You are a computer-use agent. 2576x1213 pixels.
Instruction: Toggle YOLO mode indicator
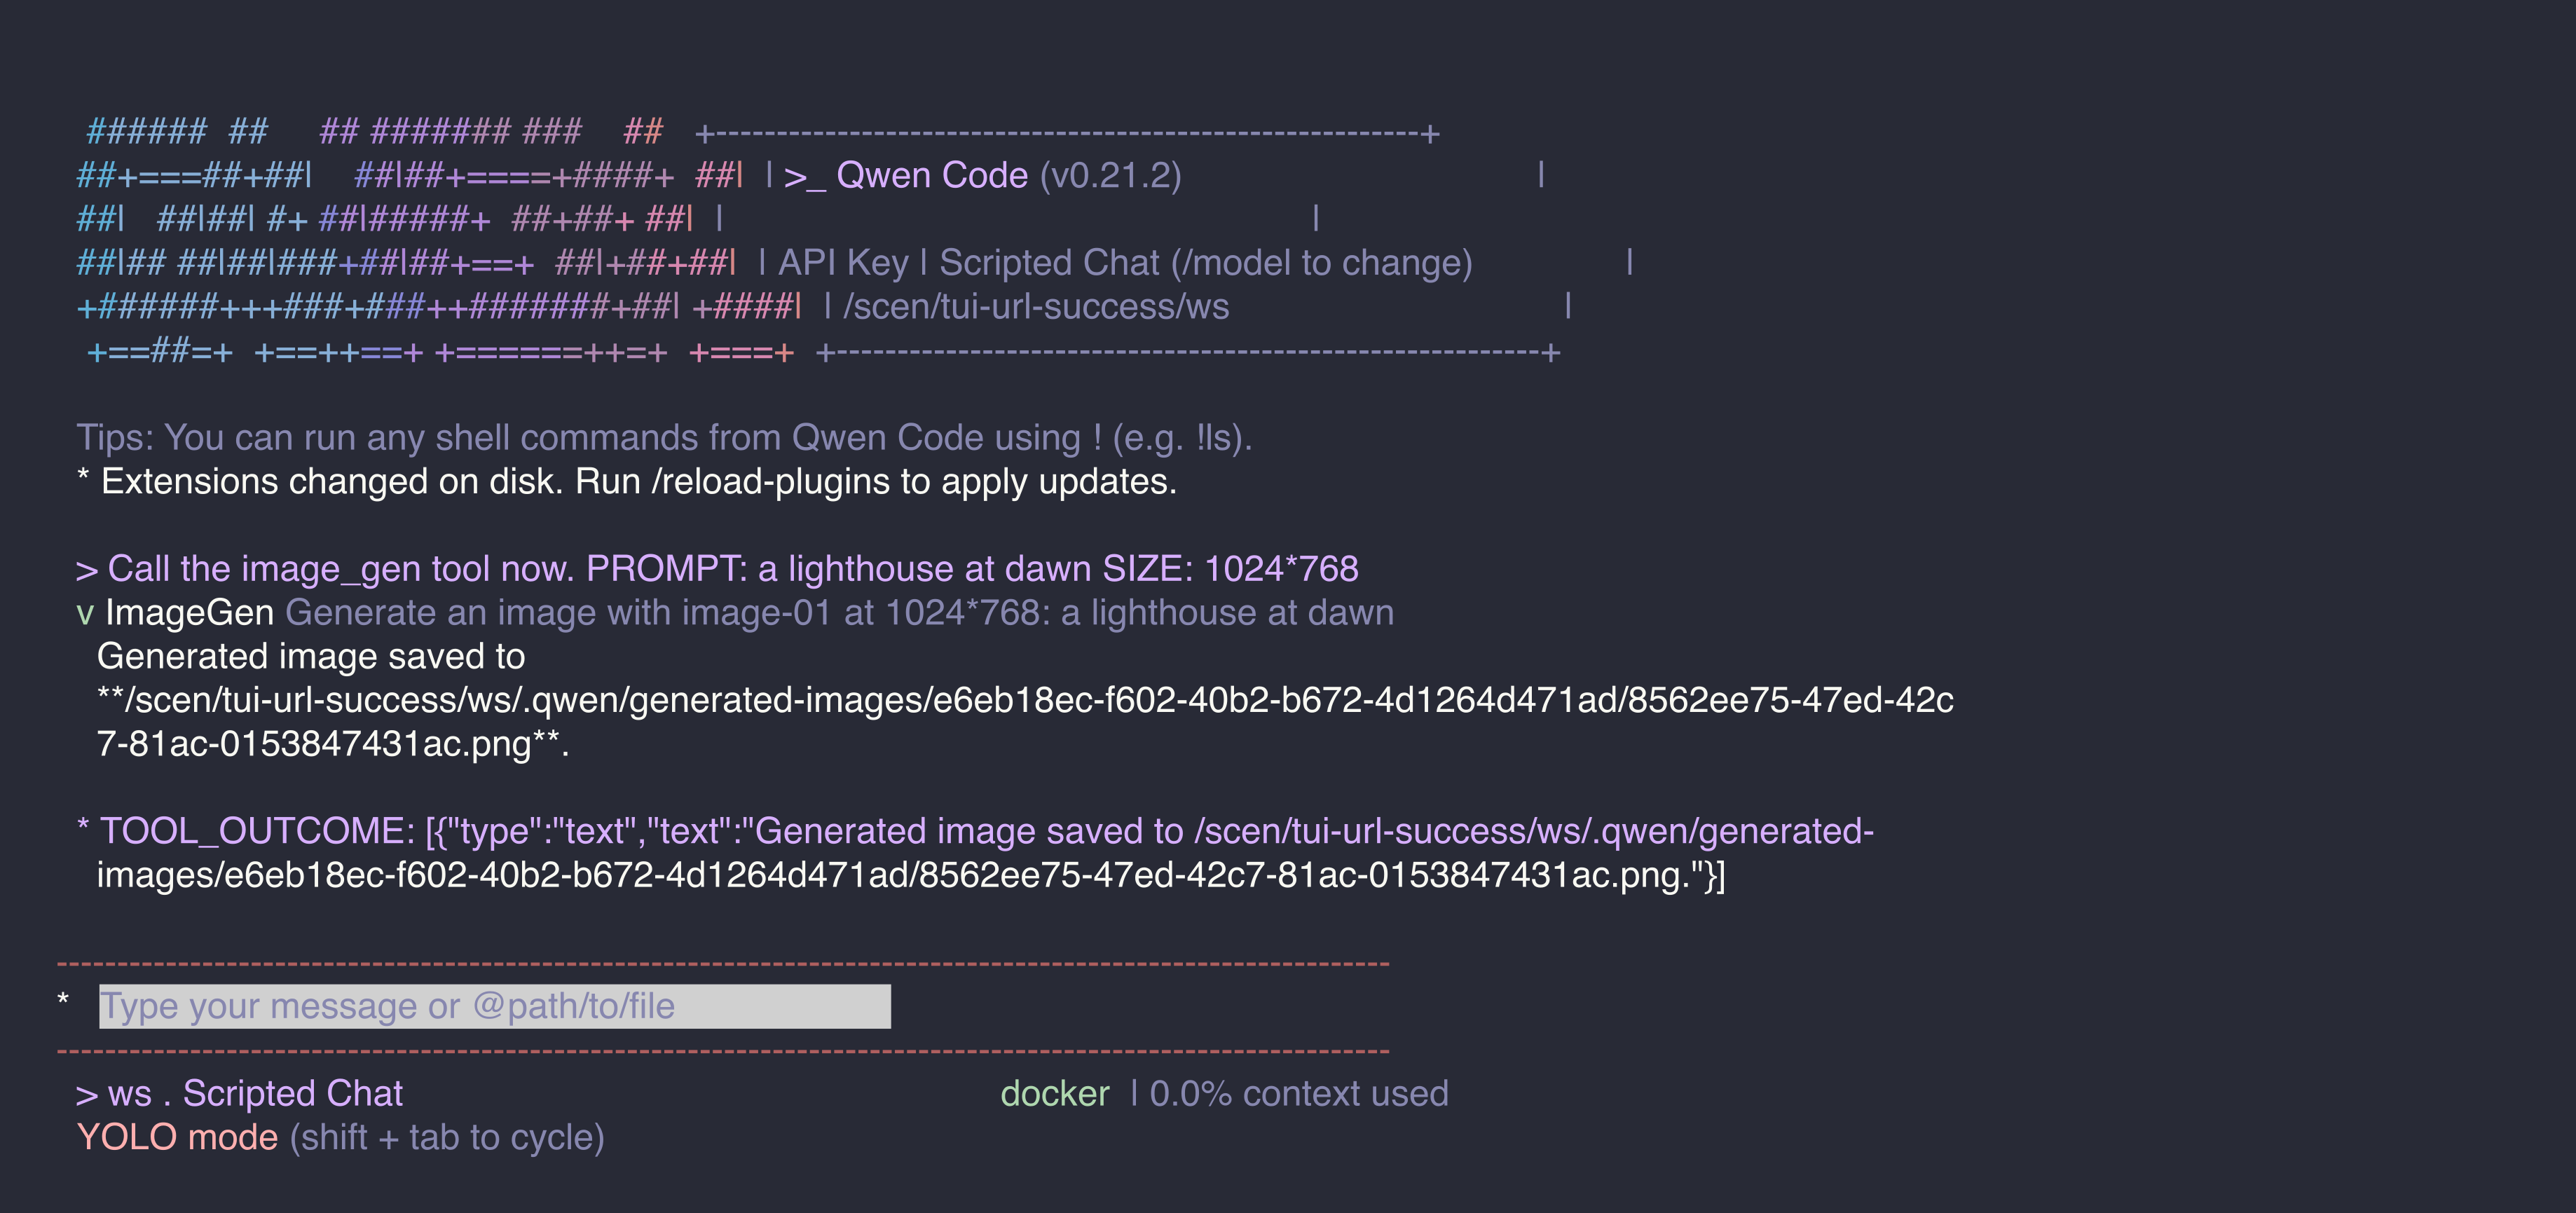pos(177,1137)
